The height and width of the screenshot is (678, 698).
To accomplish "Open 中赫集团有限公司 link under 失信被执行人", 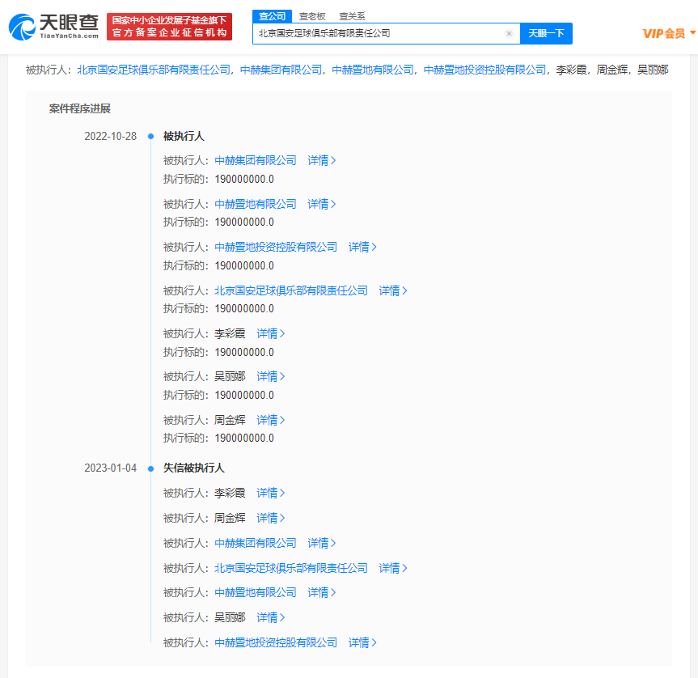I will (x=256, y=543).
